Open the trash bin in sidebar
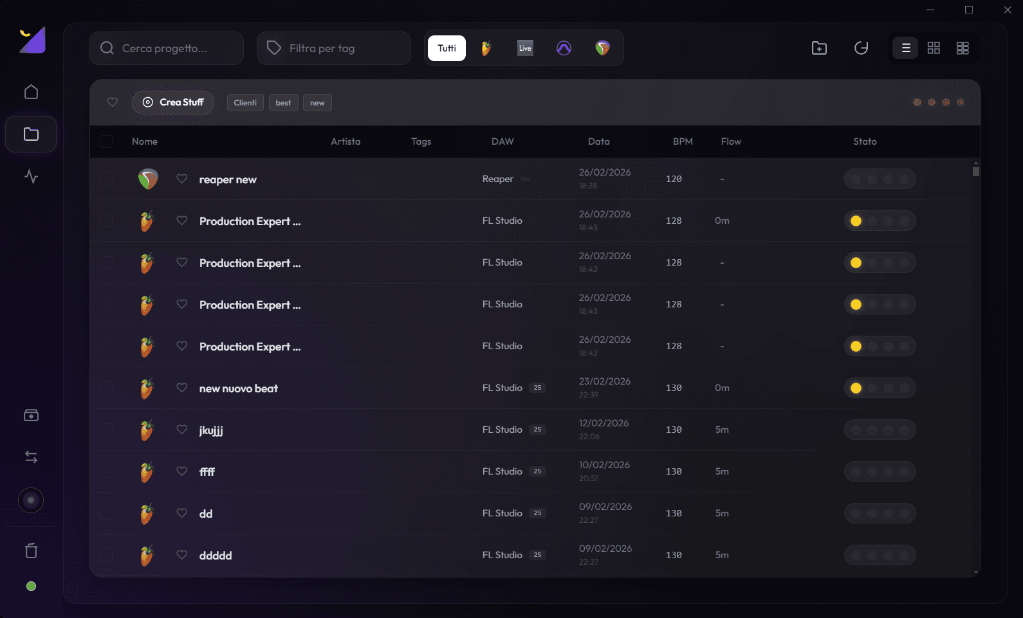1023x618 pixels. 31,550
